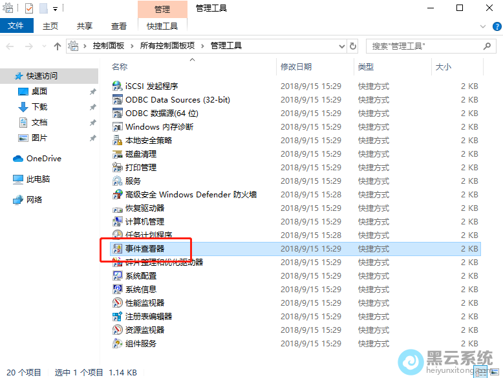This screenshot has height=378, width=503.
Task: Select the 事件查看器 icon
Action: [117, 249]
